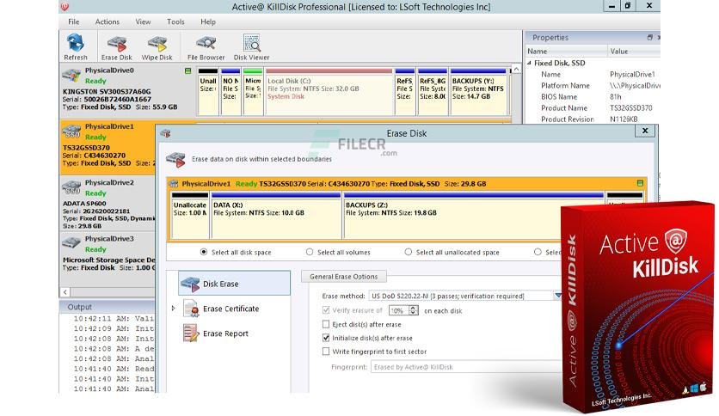Click the Erase Report icon
The width and height of the screenshot is (719, 416).
191,333
